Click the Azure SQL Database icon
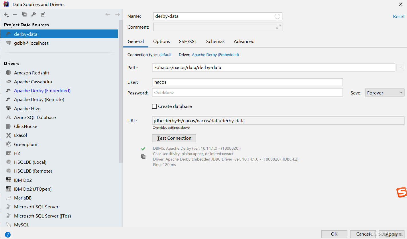407x239 pixels. click(9, 117)
